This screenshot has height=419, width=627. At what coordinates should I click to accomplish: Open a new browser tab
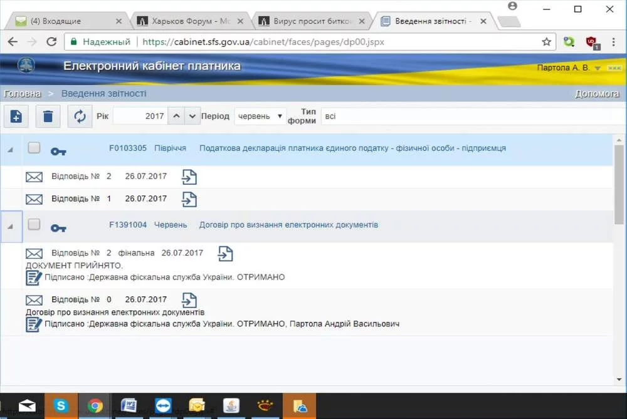pos(509,21)
